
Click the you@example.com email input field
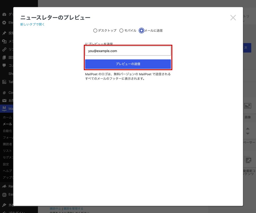[128, 51]
